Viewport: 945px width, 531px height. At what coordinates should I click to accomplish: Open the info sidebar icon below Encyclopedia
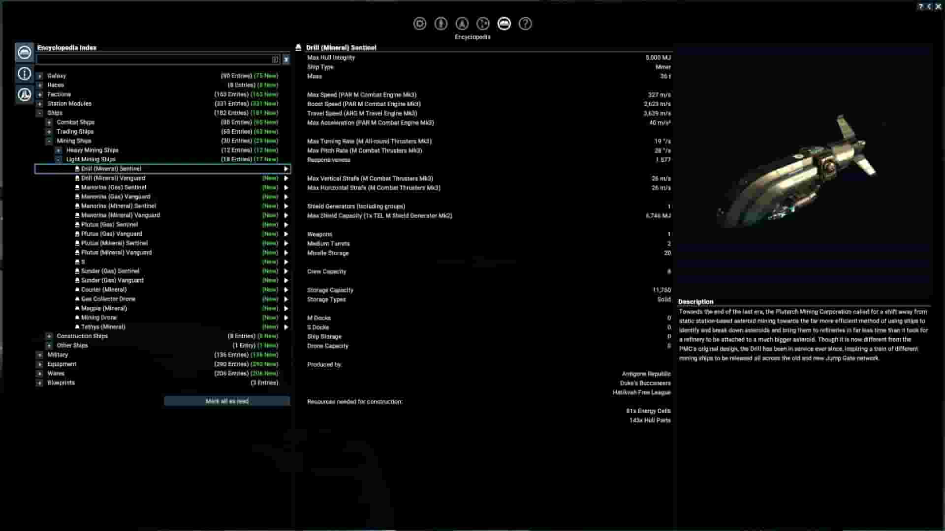tap(24, 73)
